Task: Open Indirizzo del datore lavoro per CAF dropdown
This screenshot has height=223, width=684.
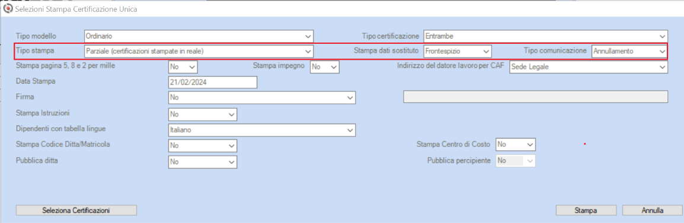Action: click(x=589, y=67)
